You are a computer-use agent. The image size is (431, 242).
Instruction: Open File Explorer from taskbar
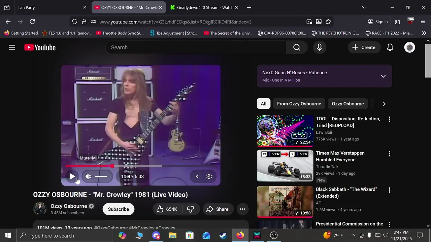coord(173,236)
